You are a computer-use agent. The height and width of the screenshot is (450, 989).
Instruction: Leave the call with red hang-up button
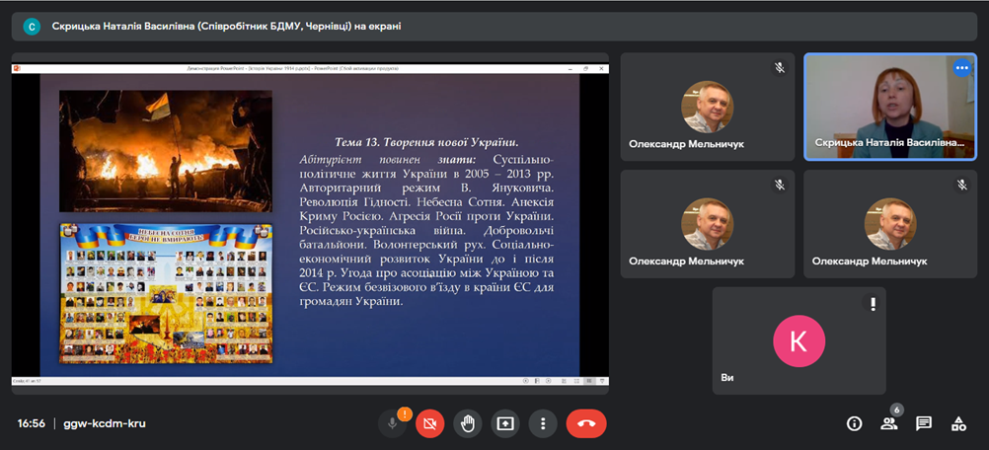pos(586,424)
